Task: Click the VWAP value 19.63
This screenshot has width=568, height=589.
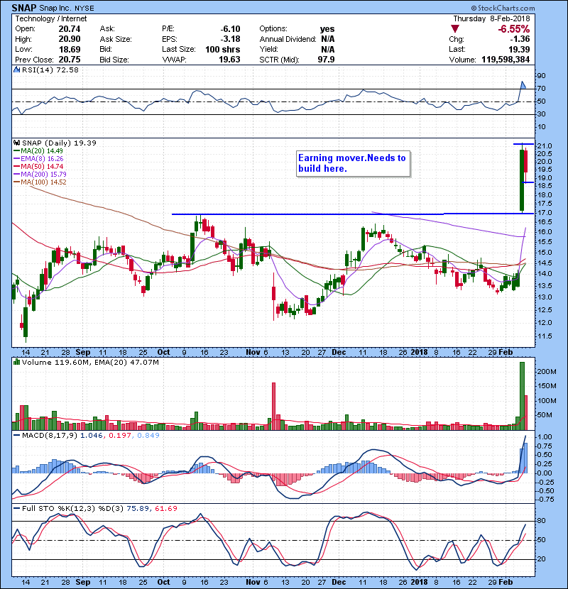Action: pyautogui.click(x=229, y=60)
